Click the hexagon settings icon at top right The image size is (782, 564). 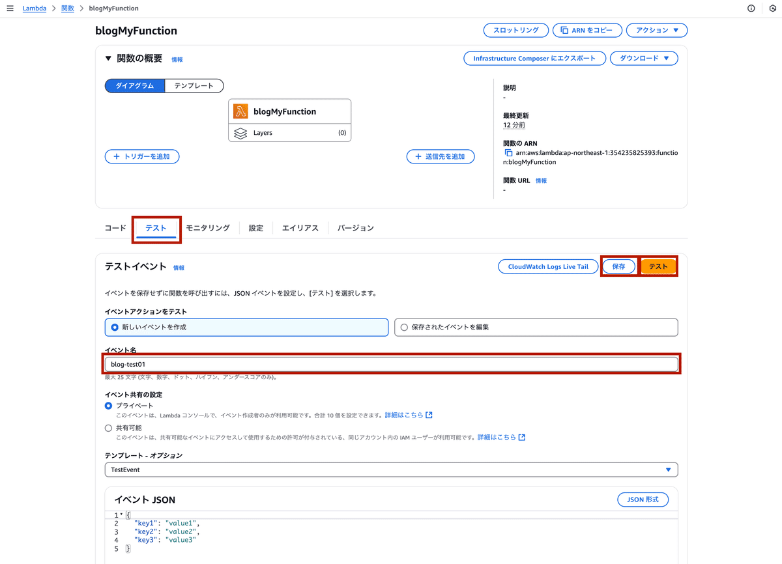click(772, 8)
